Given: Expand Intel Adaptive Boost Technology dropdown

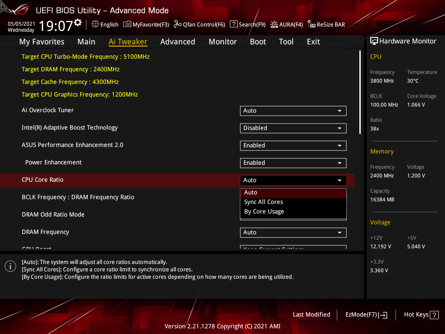Looking at the screenshot, I should click(x=293, y=128).
